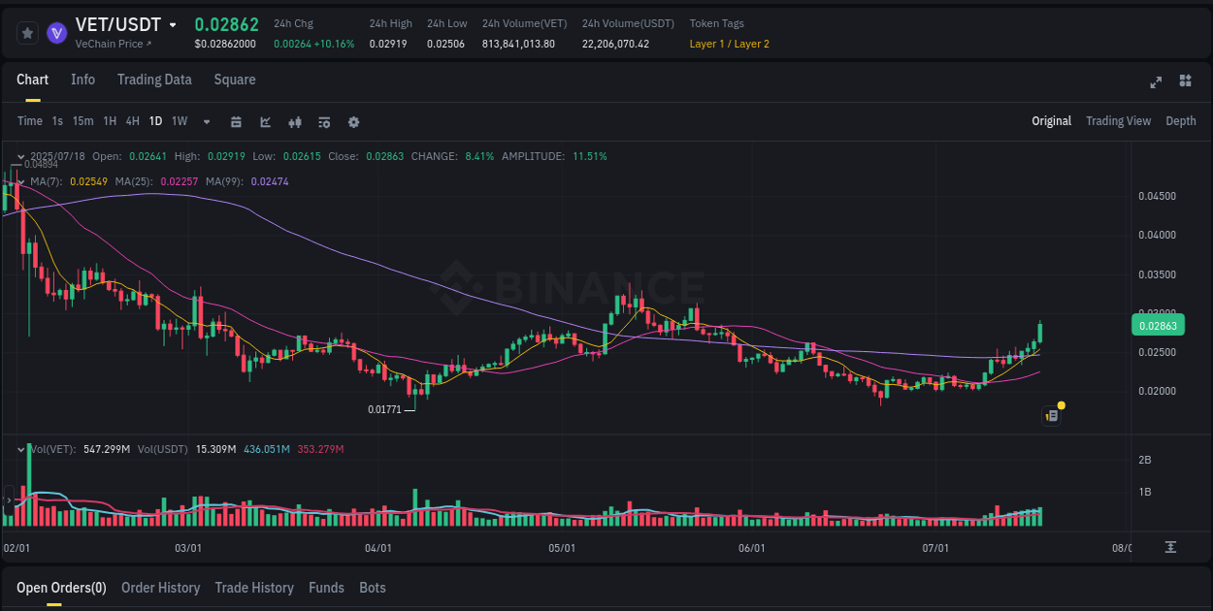Screen dimensions: 1213x611
Task: Switch to the Trading Data tab
Action: tap(154, 80)
